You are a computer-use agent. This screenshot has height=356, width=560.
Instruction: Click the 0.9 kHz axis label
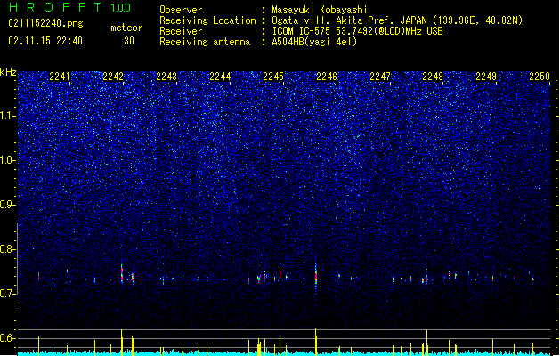[8, 205]
